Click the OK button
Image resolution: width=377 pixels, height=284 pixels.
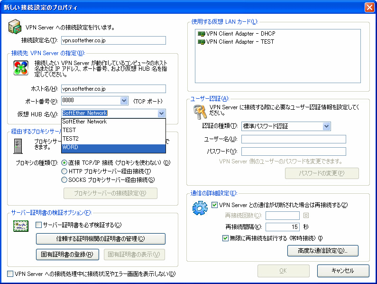(284, 271)
